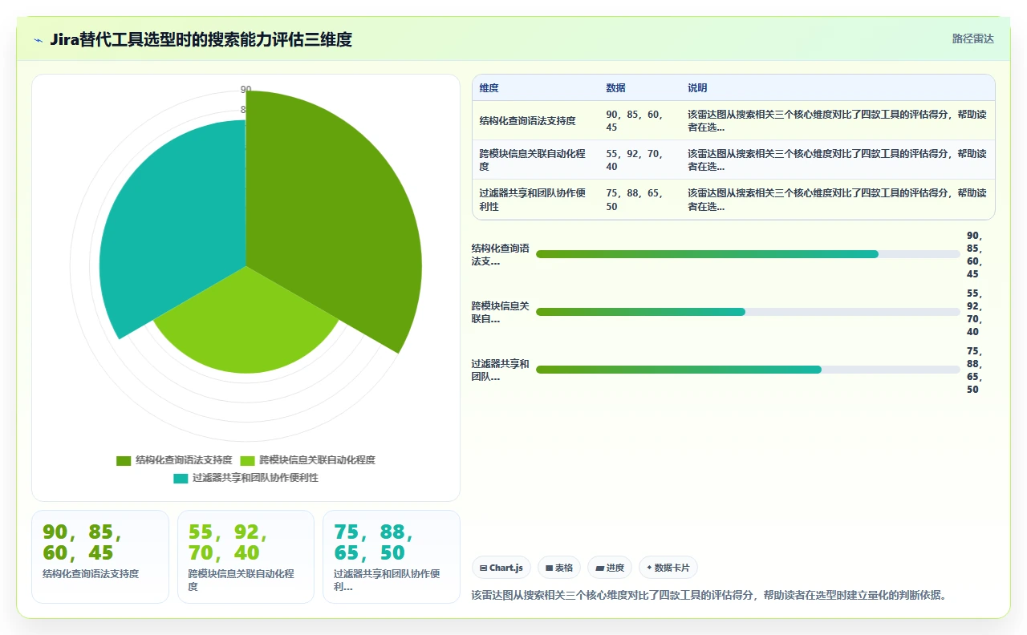This screenshot has width=1027, height=635.
Task: Click the 数据卡片 tag chip
Action: 668,568
